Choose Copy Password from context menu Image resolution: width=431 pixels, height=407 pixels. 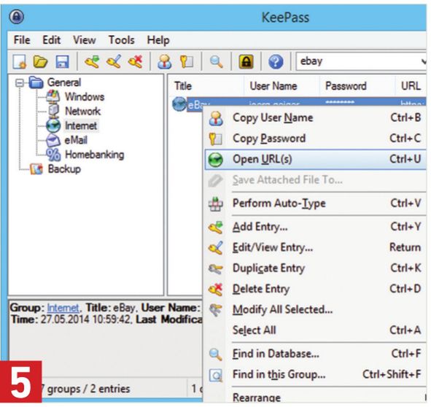click(315, 139)
